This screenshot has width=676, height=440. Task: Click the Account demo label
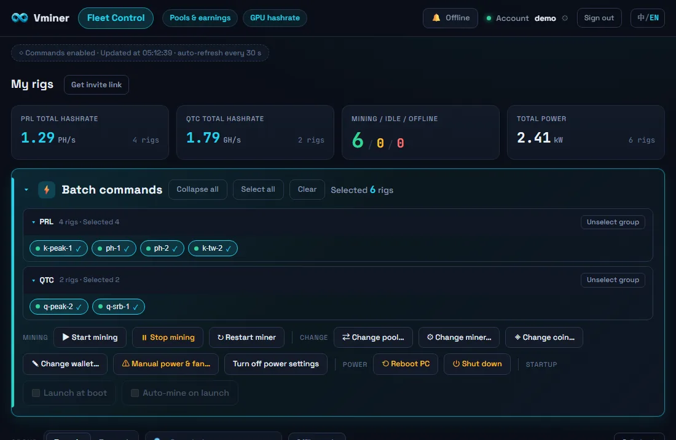point(526,18)
